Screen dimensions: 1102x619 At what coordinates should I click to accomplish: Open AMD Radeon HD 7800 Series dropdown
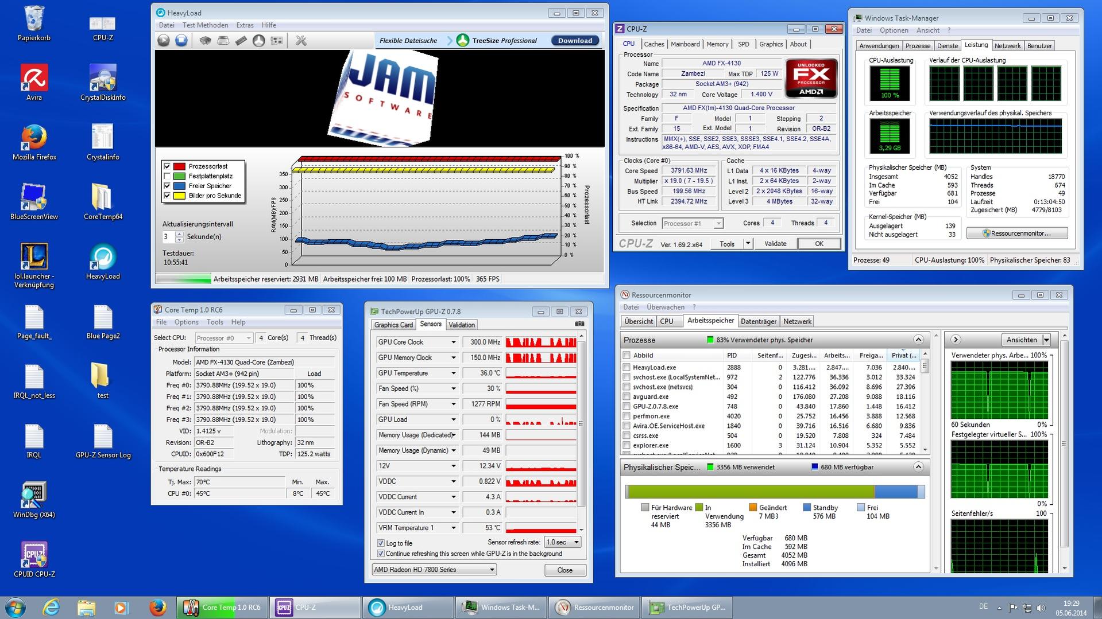pos(434,570)
